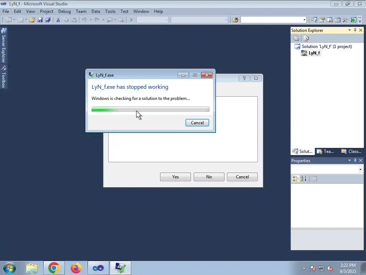Screen dimensions: 366x275
Task: Open the Object Browser toolbar icon
Action: (338, 20)
